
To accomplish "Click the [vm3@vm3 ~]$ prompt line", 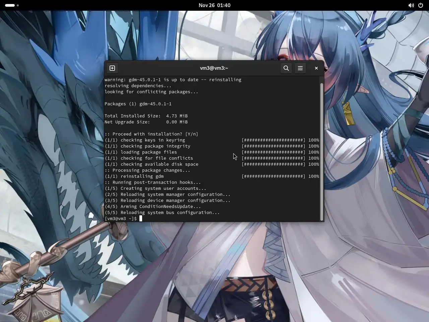I will pos(121,219).
